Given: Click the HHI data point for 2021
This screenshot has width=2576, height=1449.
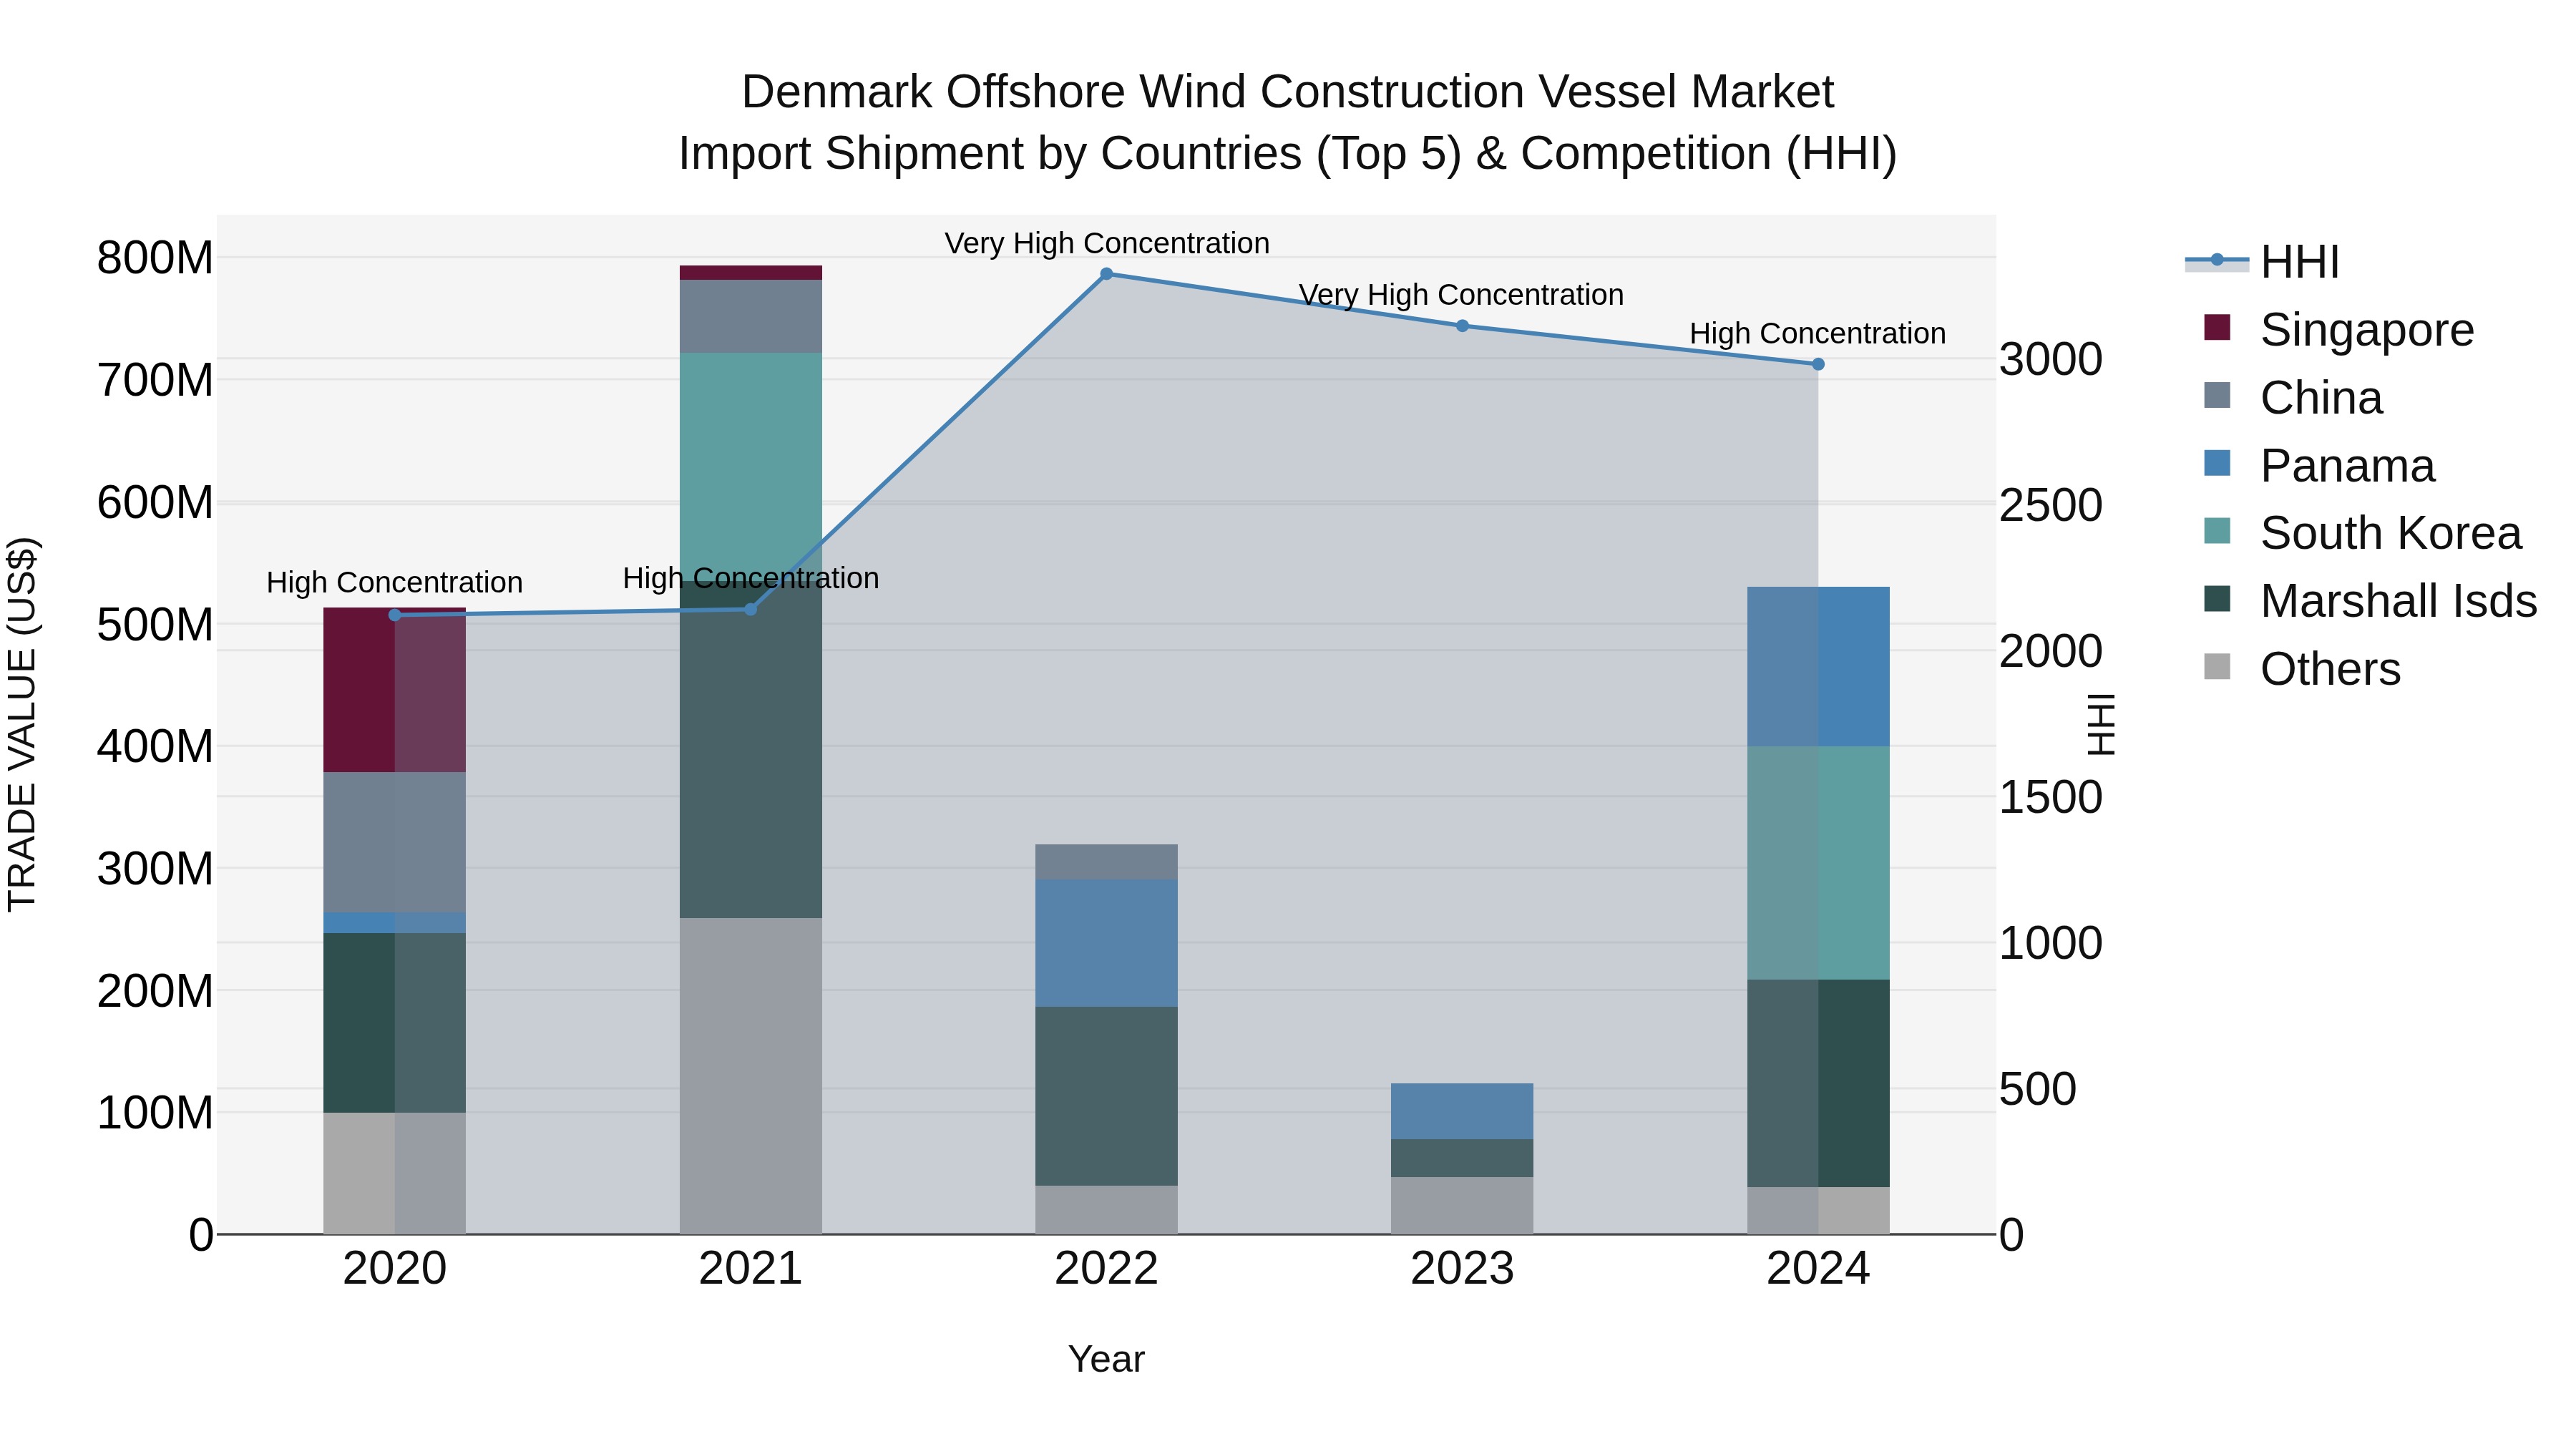Looking at the screenshot, I should pyautogui.click(x=751, y=609).
